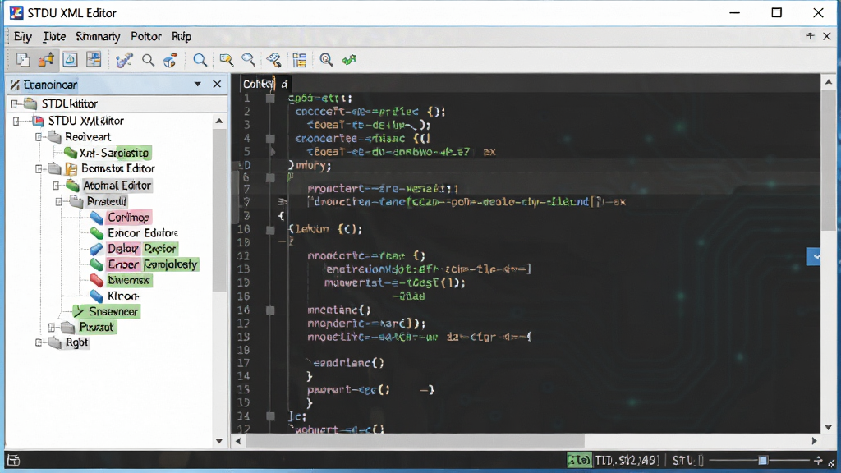Collapse the "Pnatedll" folder node
The height and width of the screenshot is (473, 841).
59,202
